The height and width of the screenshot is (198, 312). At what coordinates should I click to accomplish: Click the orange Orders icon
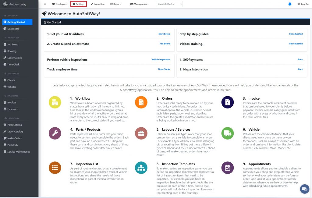tap(141, 102)
